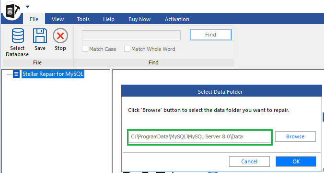The width and height of the screenshot is (324, 173).
Task: Click the Save floppy disk icon
Action: (40, 36)
